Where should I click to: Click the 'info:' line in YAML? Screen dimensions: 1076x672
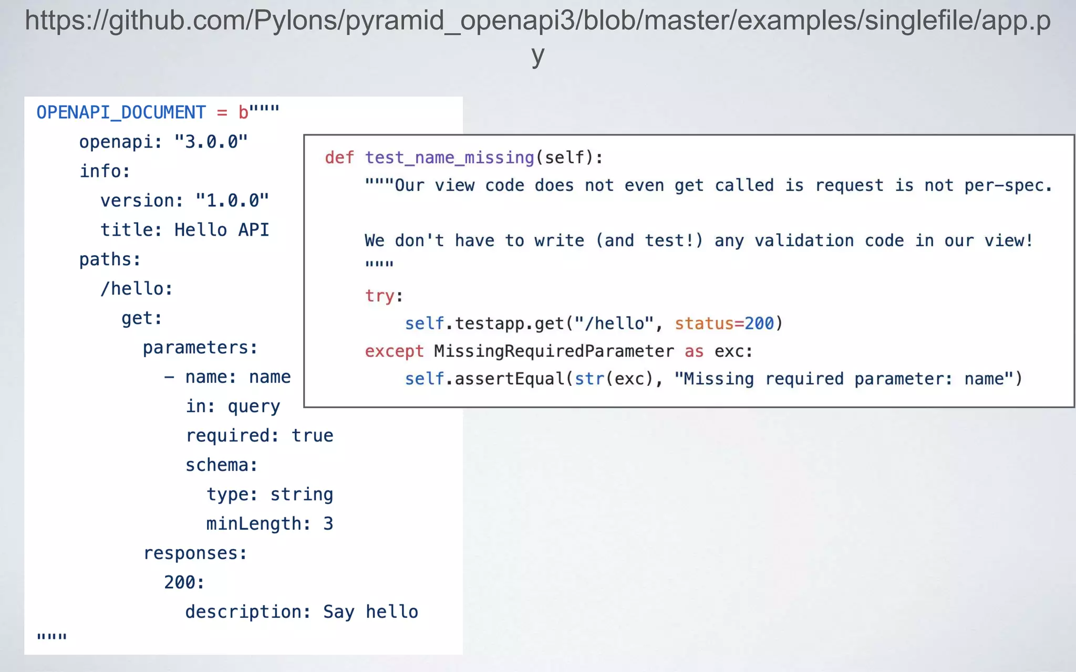(x=105, y=171)
